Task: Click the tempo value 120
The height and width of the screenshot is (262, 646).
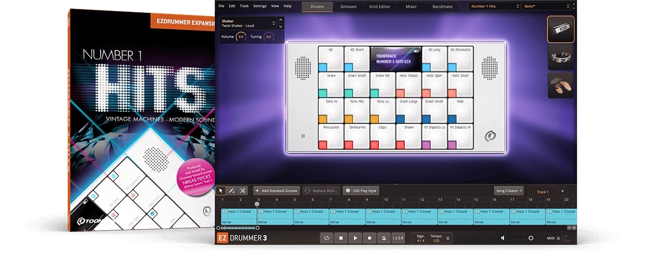Action: point(436,240)
